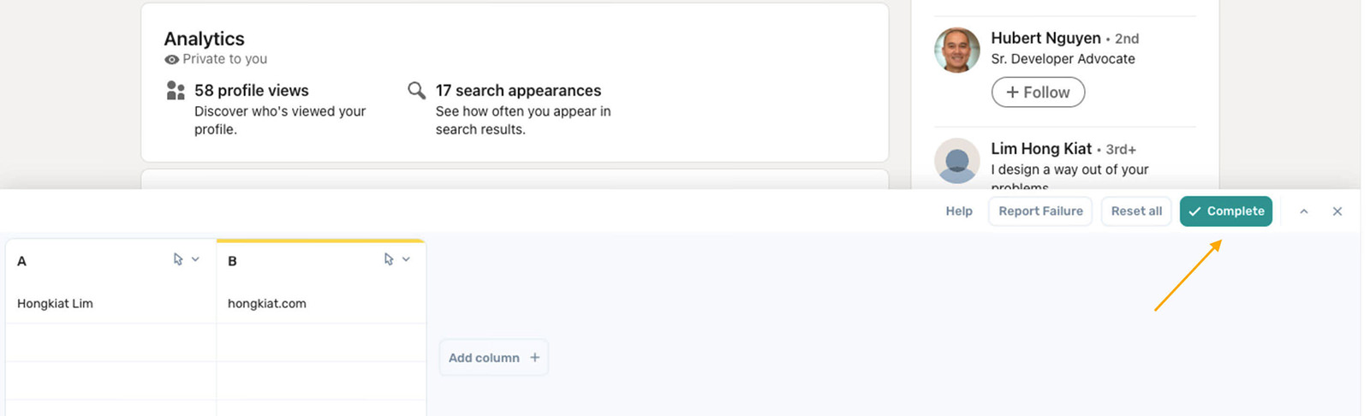Viewport: 1370px width, 416px height.
Task: Open the Help link
Action: [x=959, y=211]
